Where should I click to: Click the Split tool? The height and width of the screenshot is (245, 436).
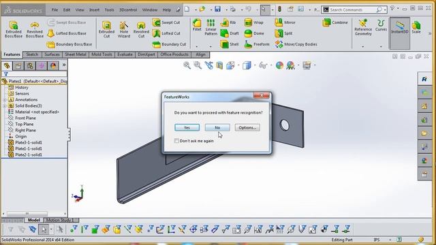283,33
